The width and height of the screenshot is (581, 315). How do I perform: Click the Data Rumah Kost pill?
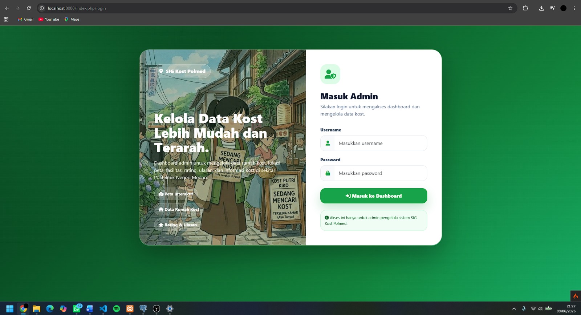point(179,209)
